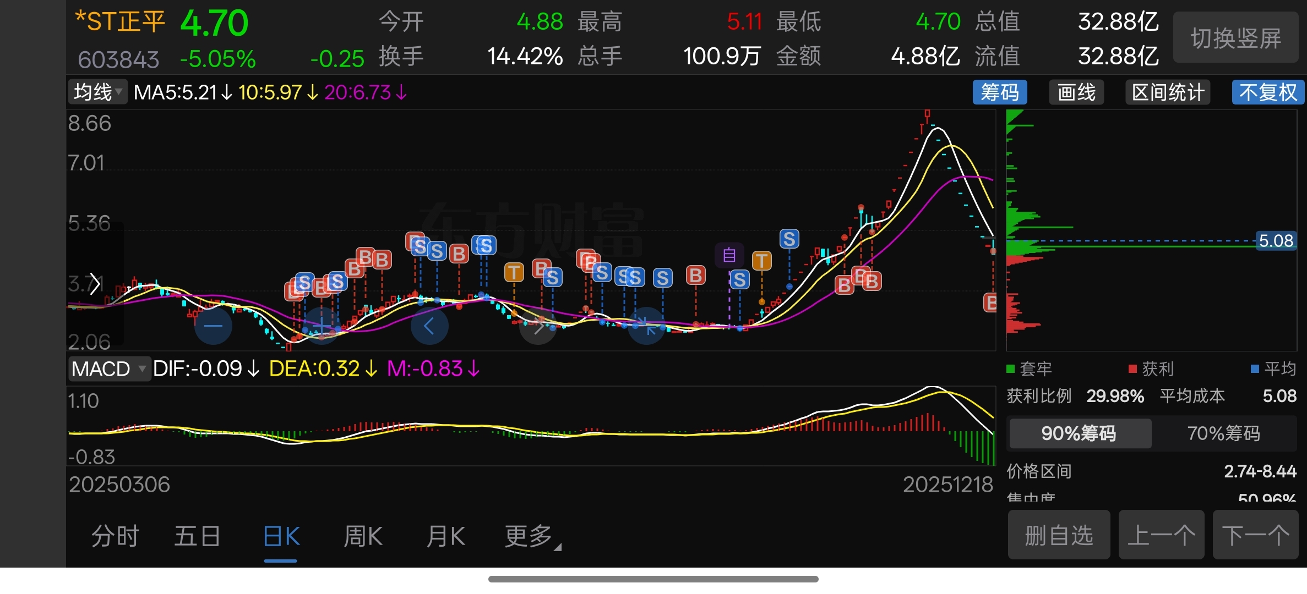Image resolution: width=1307 pixels, height=594 pixels.
Task: Switch to 70%筹码 option
Action: pyautogui.click(x=1223, y=433)
